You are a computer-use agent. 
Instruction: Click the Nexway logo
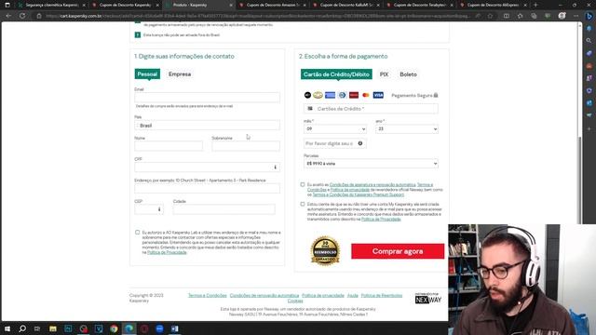coord(428,298)
